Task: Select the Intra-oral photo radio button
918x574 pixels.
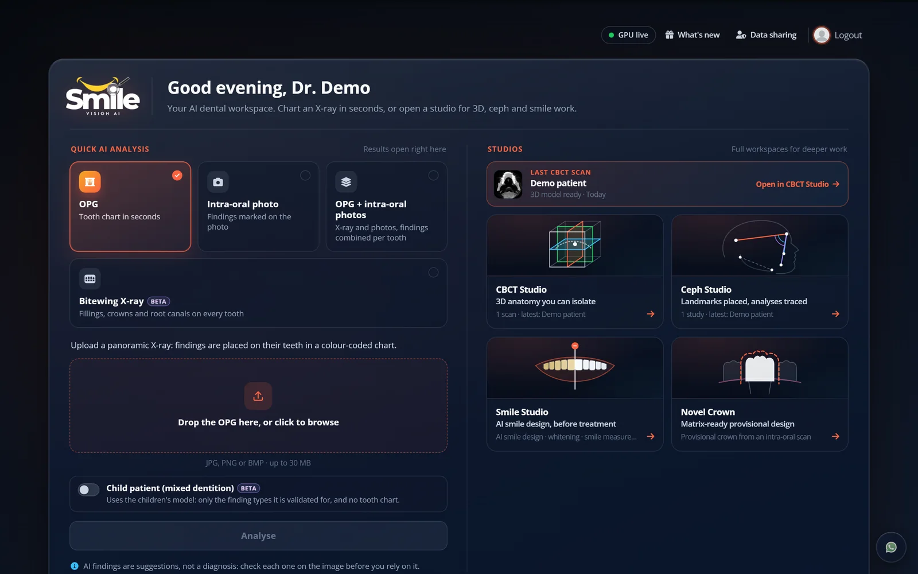Action: (x=305, y=176)
